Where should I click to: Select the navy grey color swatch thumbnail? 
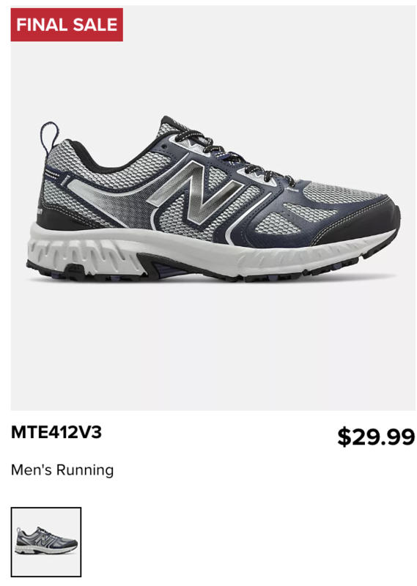point(46,542)
